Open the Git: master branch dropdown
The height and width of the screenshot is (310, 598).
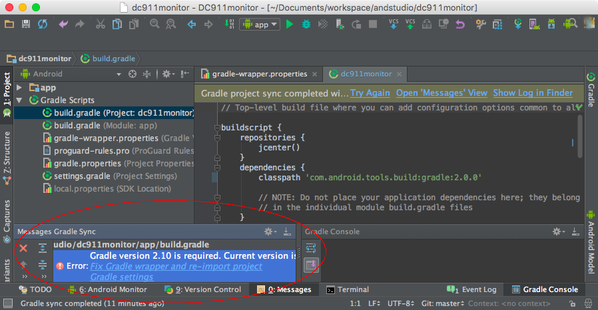[x=443, y=303]
